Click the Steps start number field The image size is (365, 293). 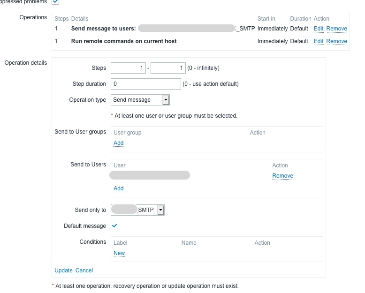[x=128, y=68]
